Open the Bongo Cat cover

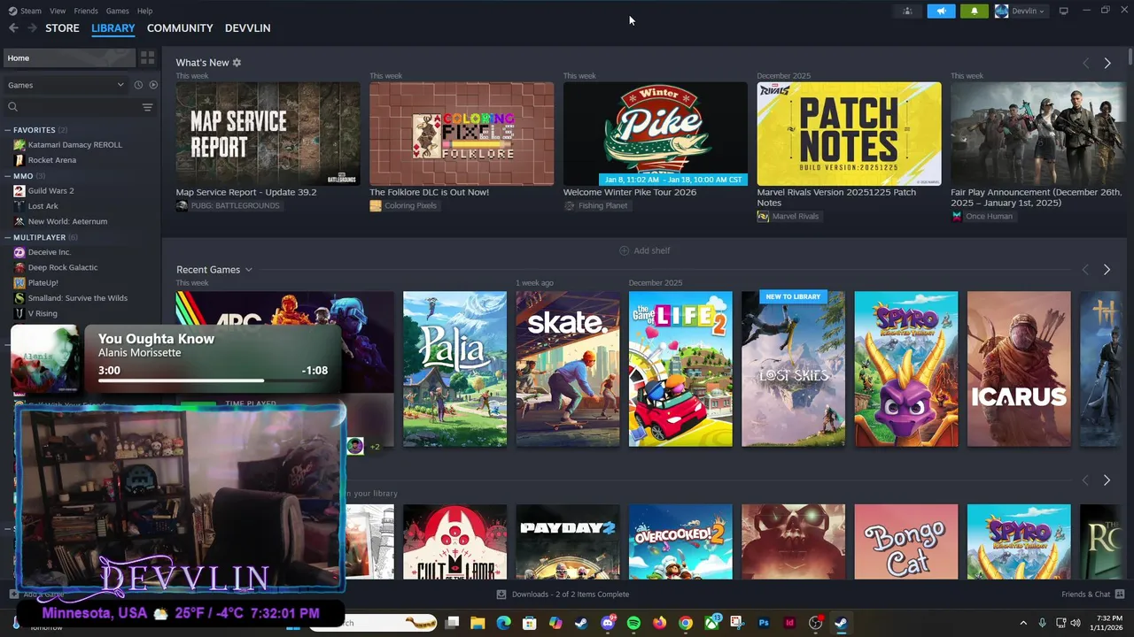(906, 541)
